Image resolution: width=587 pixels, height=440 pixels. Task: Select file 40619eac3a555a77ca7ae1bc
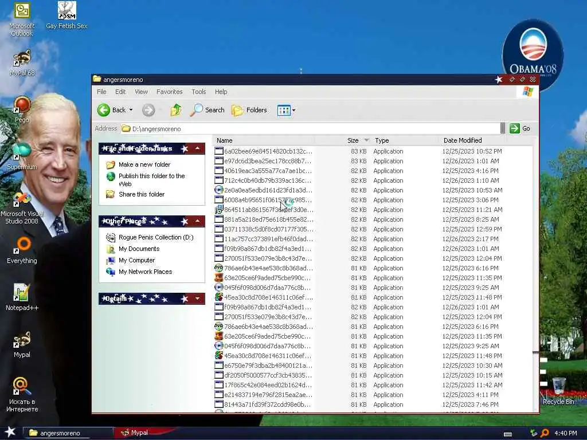coord(264,171)
